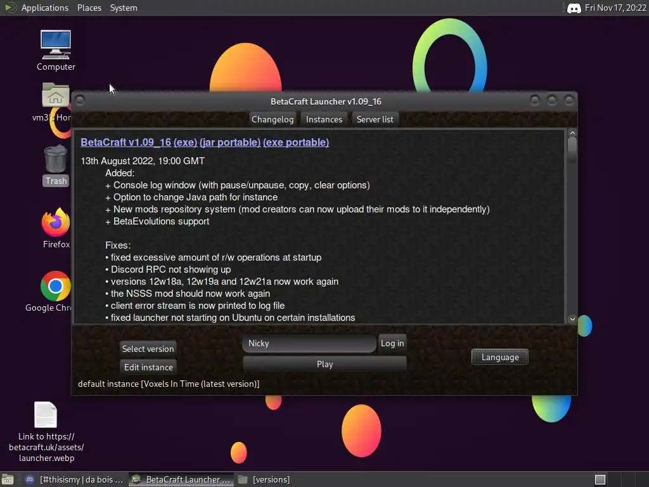This screenshot has height=487, width=649.
Task: Click the Language button
Action: pos(499,357)
